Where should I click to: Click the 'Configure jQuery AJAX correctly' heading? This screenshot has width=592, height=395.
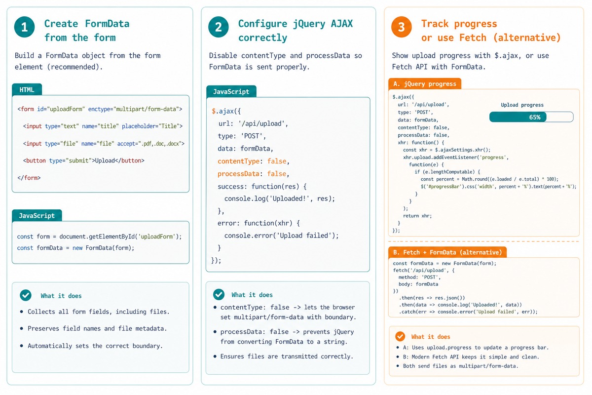tap(296, 30)
